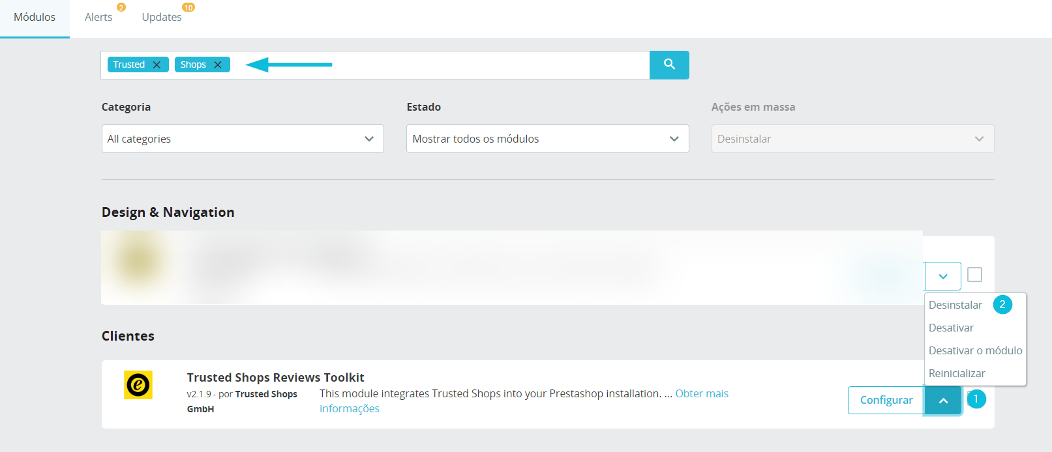Choose Desinstalar from the menu
Image resolution: width=1052 pixels, height=452 pixels.
point(955,305)
